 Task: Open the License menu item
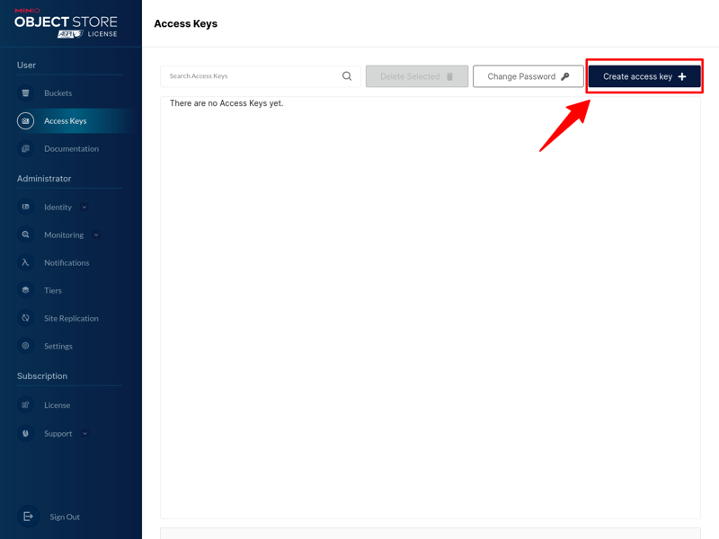point(57,405)
